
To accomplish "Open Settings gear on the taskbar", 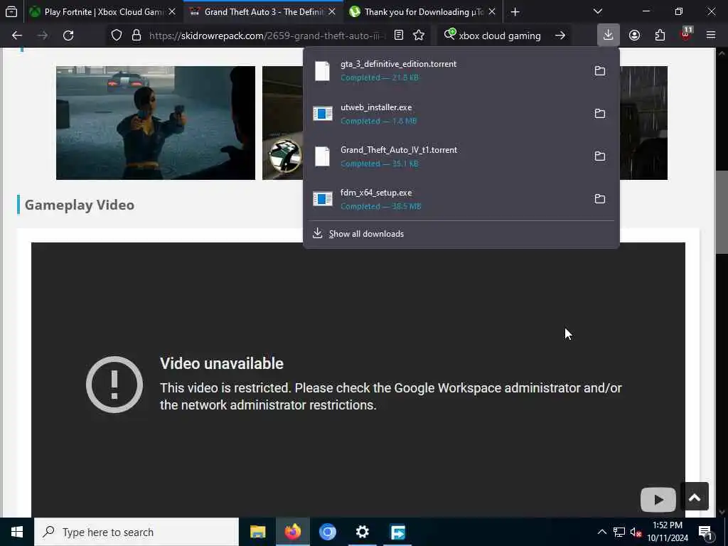I will pos(362,532).
